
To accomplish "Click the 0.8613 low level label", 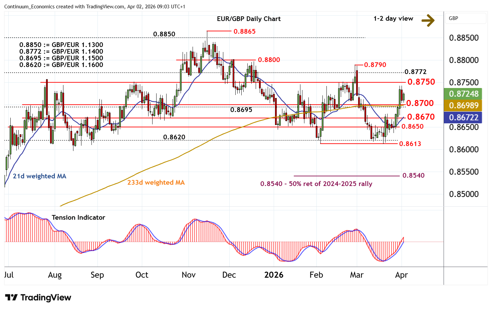I will coord(410,144).
